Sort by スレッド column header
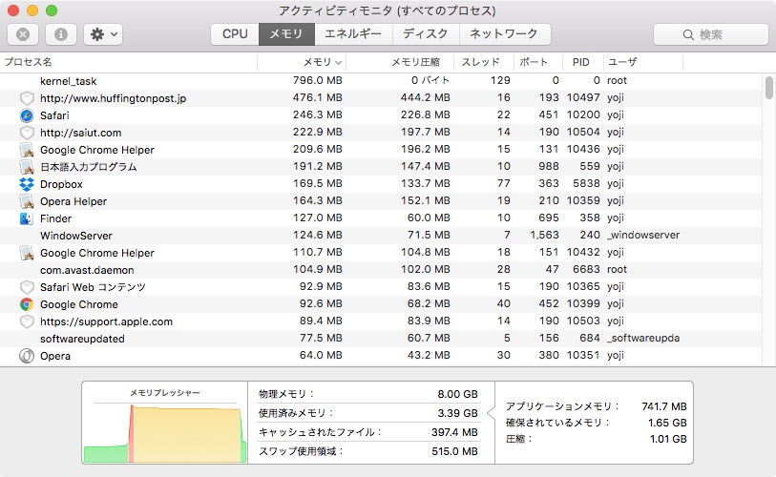This screenshot has width=776, height=477. (x=484, y=62)
